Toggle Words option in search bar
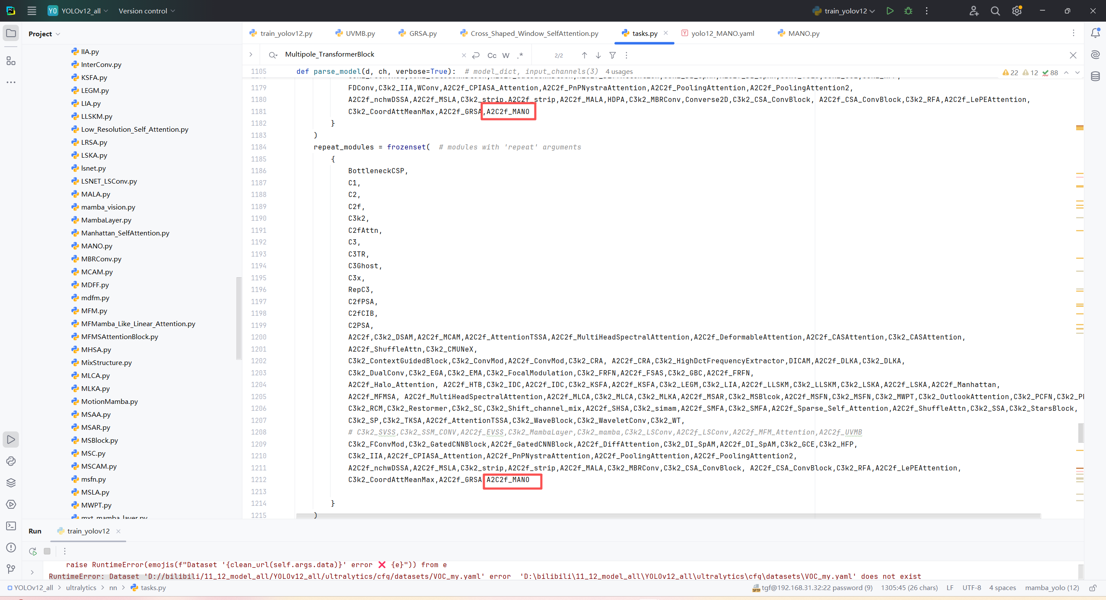This screenshot has width=1106, height=600. (x=506, y=55)
